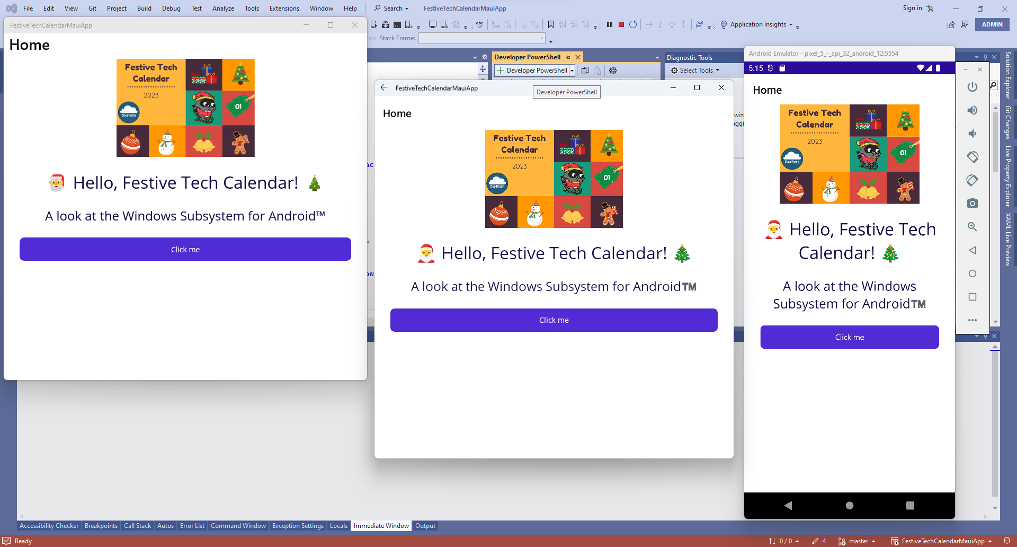Stop debugging with the red square
Viewport: 1017px width, 547px height.
click(621, 24)
